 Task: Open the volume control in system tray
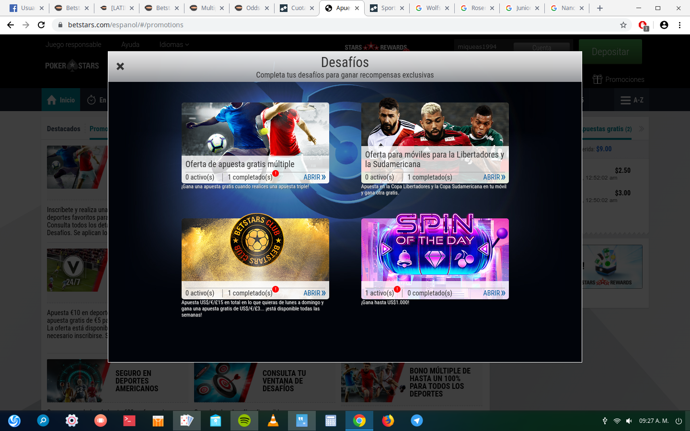click(629, 421)
